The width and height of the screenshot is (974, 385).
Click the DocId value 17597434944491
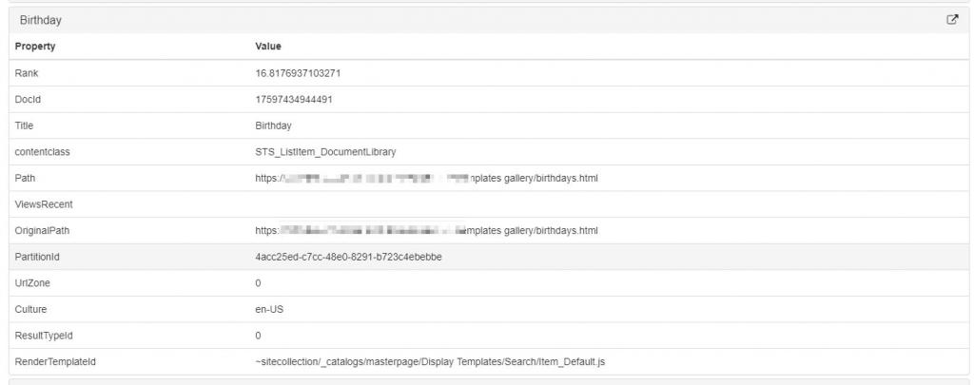pos(294,99)
